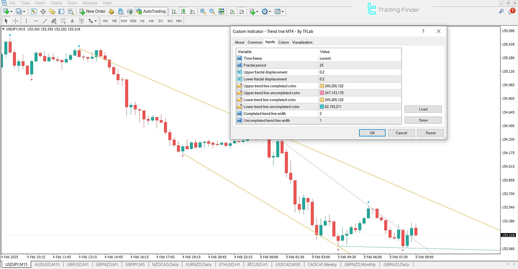Switch chart to candlestick view

click(x=183, y=11)
